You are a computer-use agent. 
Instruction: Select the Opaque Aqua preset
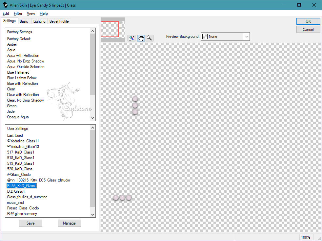pyautogui.click(x=18, y=117)
